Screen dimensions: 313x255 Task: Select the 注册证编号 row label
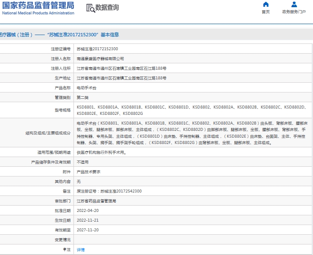61,49
